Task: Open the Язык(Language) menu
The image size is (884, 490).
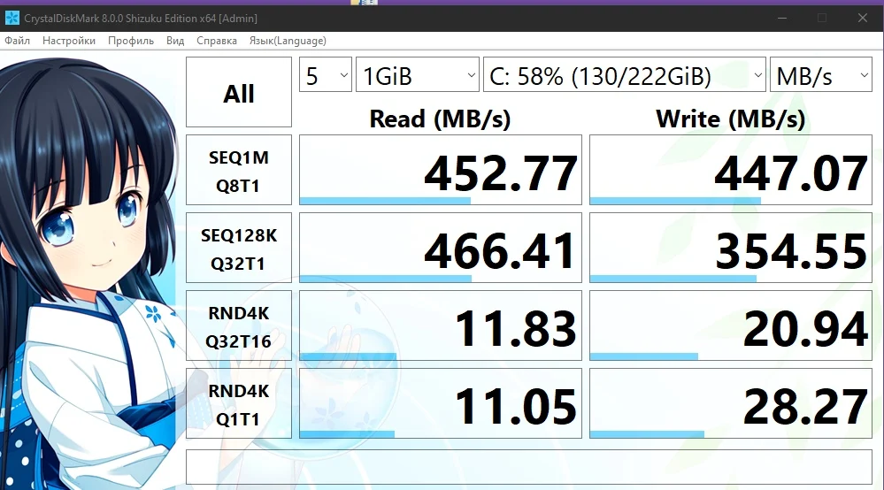Action: pos(288,41)
